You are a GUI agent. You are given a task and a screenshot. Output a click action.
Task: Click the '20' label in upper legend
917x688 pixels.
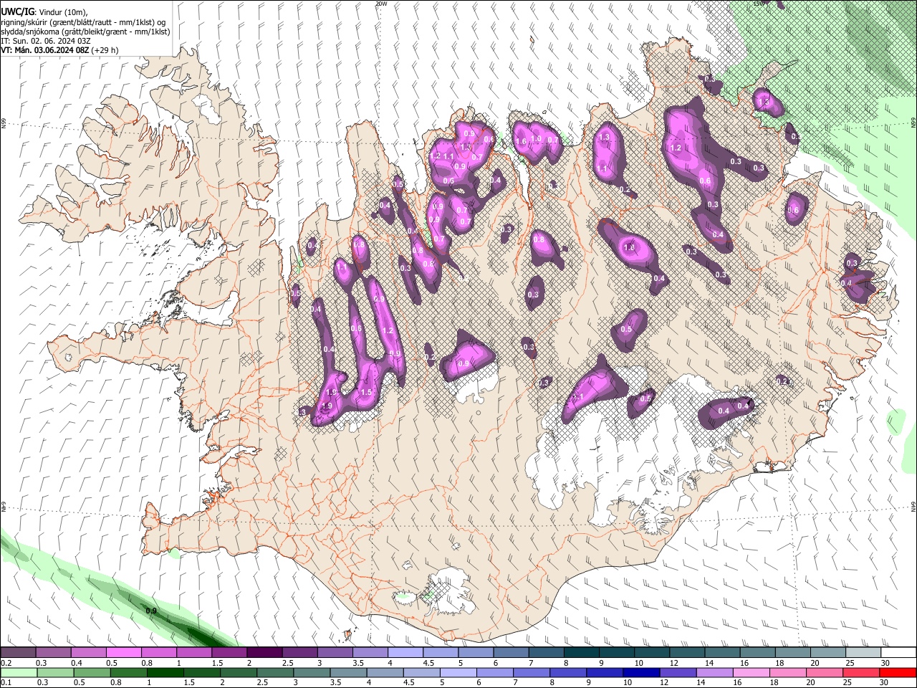tap(815, 663)
